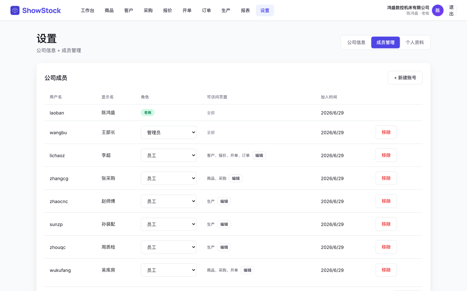
Task: Click the 加入时间 column header
Action: click(x=329, y=97)
